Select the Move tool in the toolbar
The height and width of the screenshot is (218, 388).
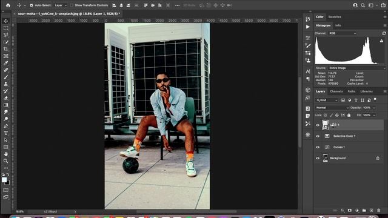(6, 21)
